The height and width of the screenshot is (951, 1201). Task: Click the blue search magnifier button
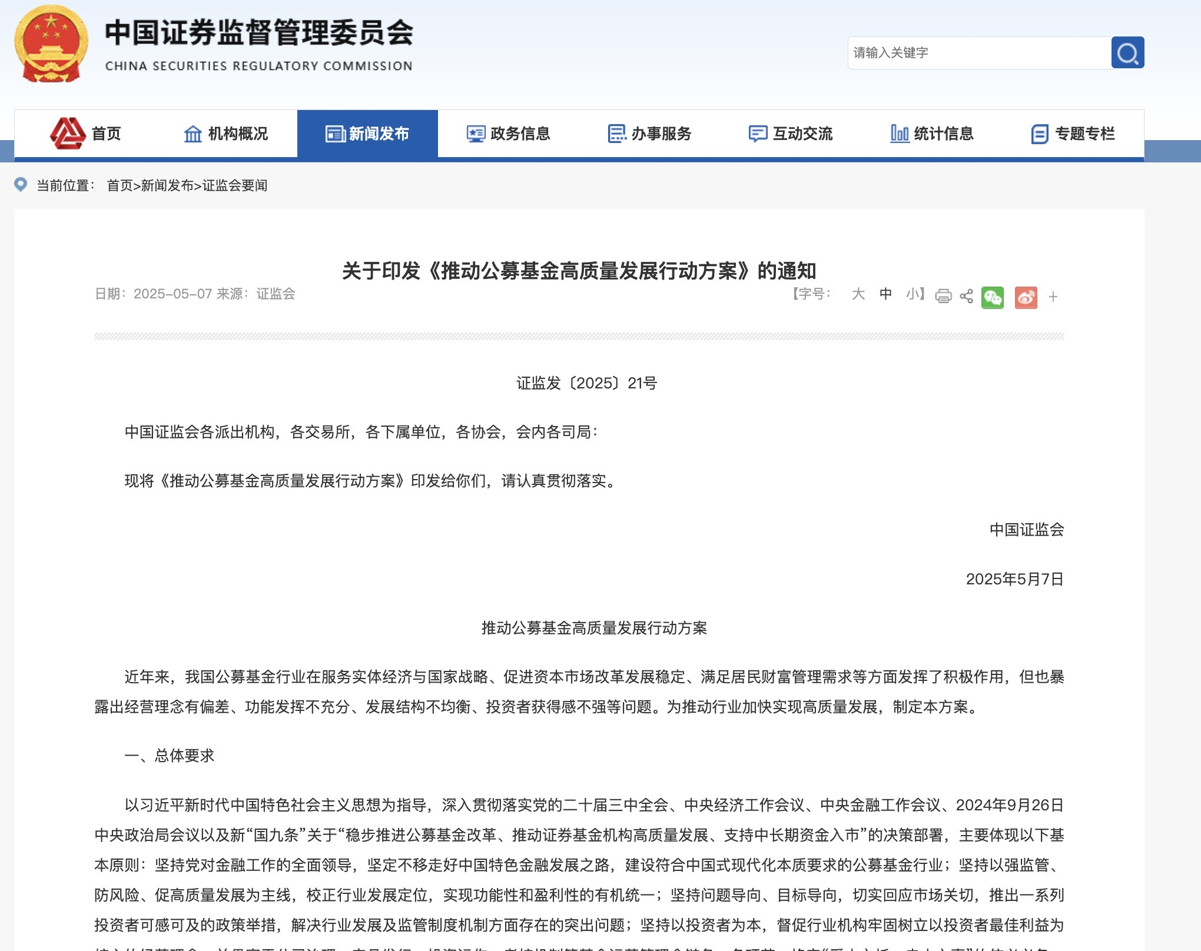[x=1127, y=53]
